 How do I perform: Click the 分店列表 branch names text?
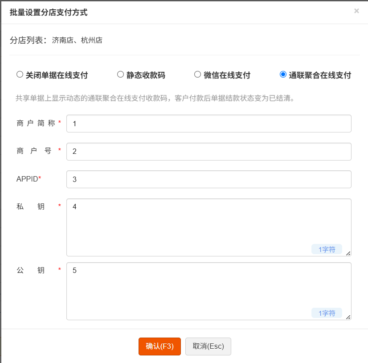click(x=77, y=41)
